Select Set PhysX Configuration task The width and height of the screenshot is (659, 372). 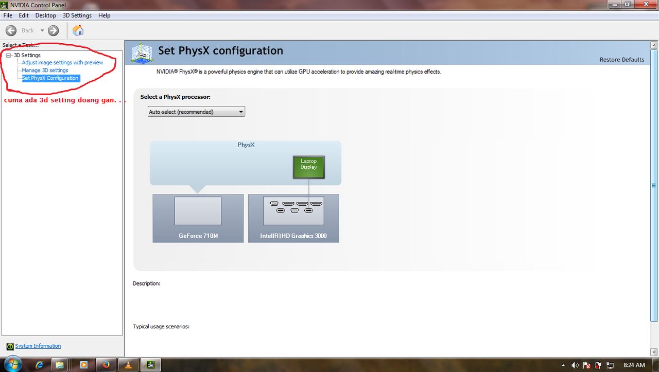50,78
